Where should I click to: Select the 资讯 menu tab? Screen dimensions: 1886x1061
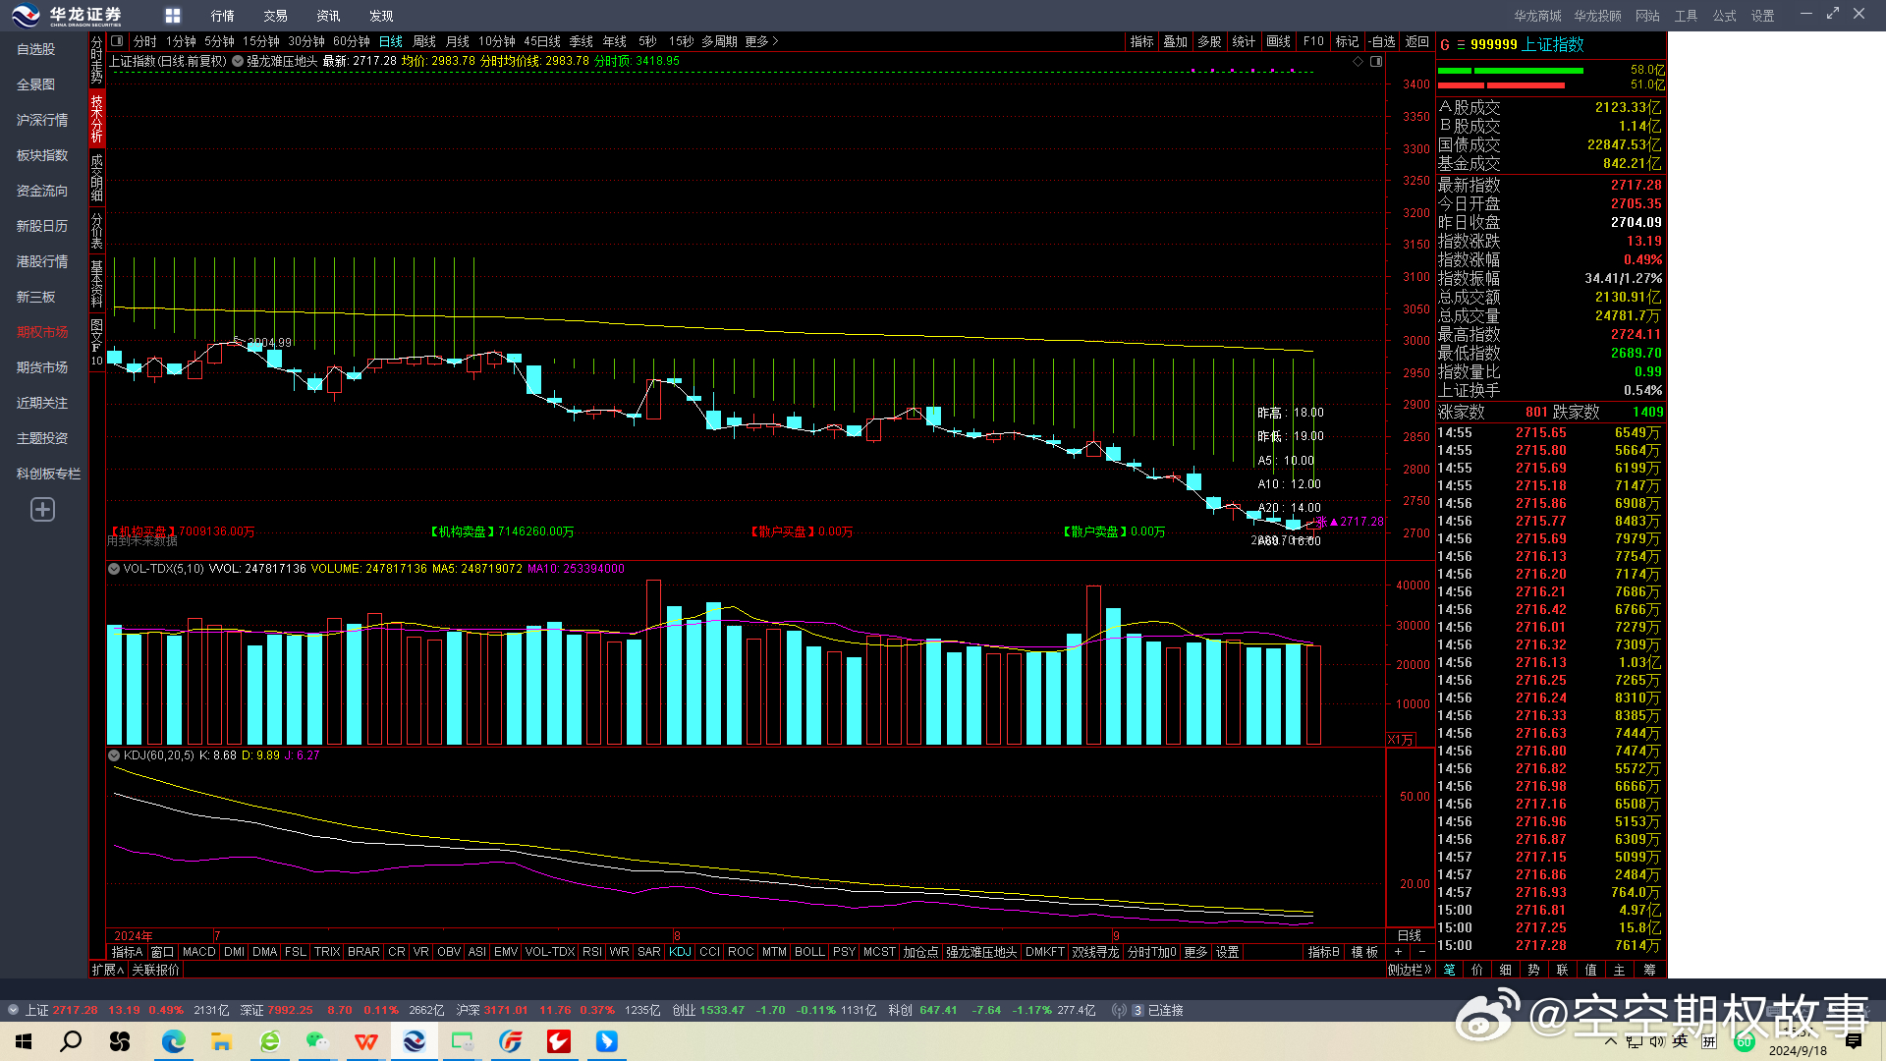click(x=328, y=16)
